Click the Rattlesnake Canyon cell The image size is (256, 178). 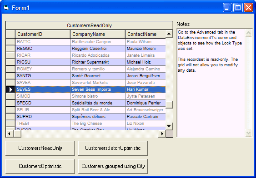tap(98, 42)
